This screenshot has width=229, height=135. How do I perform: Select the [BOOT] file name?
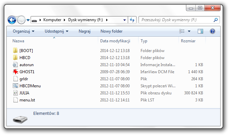point(26,51)
